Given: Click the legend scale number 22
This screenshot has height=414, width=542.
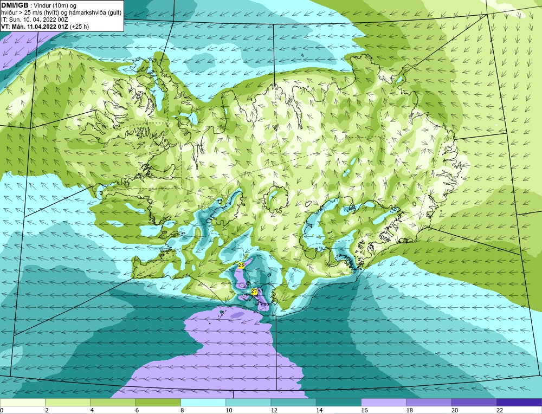Looking at the screenshot, I should pos(500,410).
